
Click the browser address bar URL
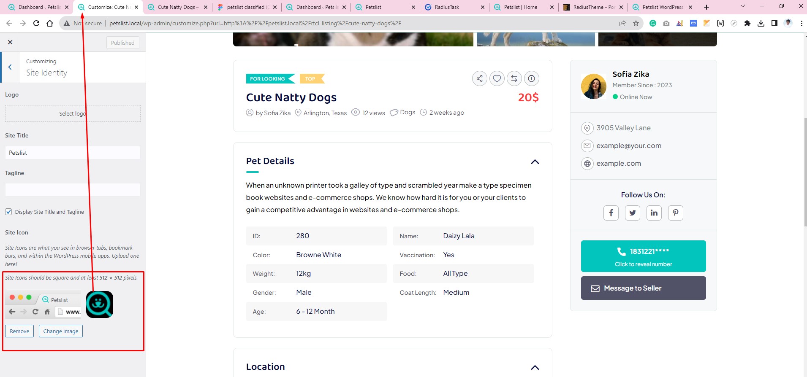click(255, 23)
